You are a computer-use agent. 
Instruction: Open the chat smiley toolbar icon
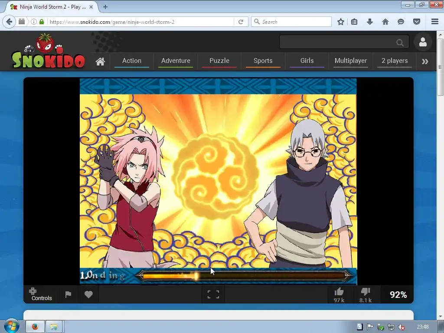(x=401, y=22)
